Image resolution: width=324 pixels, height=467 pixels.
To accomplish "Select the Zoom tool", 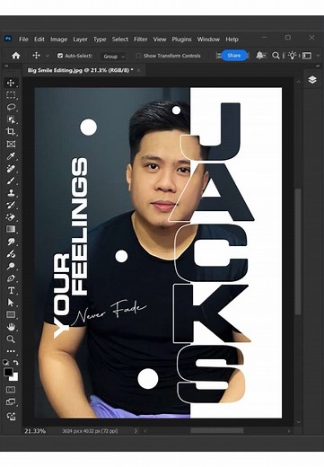I will tap(11, 339).
